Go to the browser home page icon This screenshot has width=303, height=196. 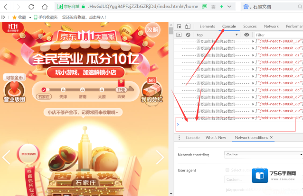44,7
